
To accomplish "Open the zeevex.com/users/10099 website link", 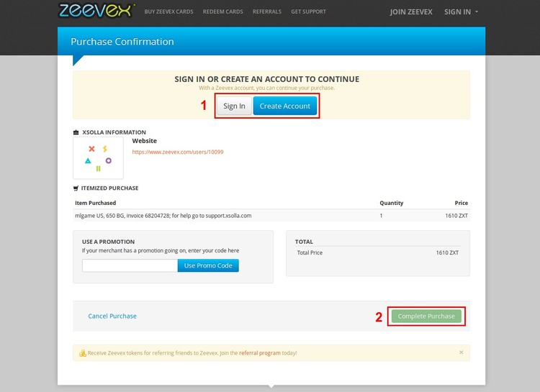I will point(178,152).
